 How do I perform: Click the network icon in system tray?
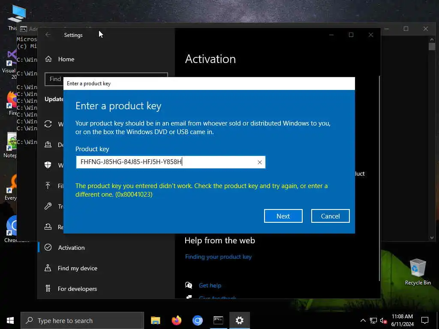coord(373,320)
